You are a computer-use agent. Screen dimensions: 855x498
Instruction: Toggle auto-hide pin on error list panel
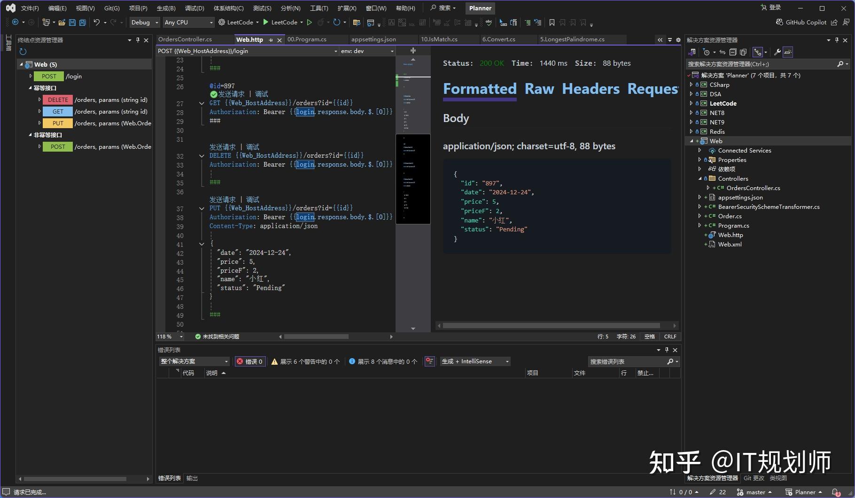pos(666,350)
